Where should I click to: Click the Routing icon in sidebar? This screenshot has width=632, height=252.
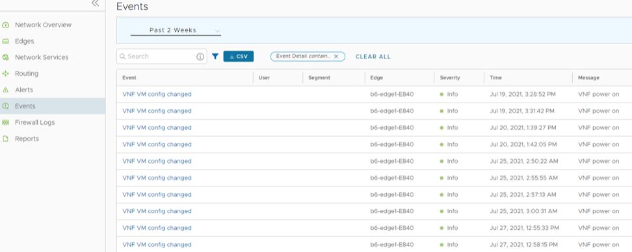5,73
